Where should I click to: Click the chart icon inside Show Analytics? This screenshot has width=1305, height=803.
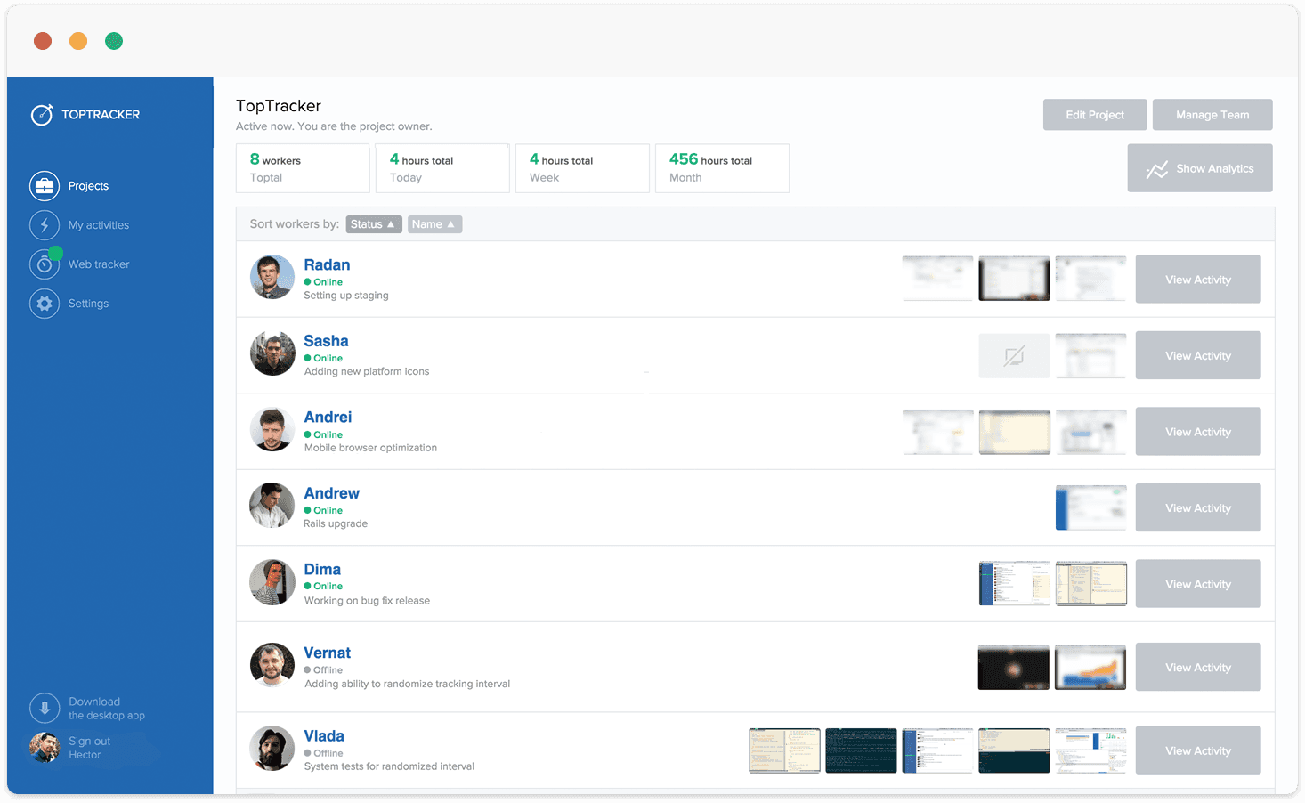(1158, 168)
